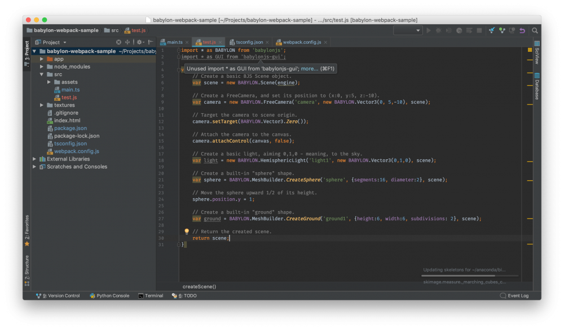
Task: Close the tsconfig.json editor tab
Action: pos(267,42)
